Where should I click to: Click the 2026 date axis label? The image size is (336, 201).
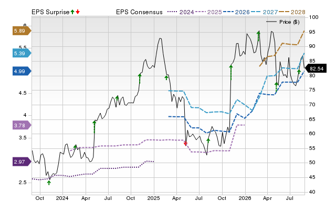tap(245, 198)
